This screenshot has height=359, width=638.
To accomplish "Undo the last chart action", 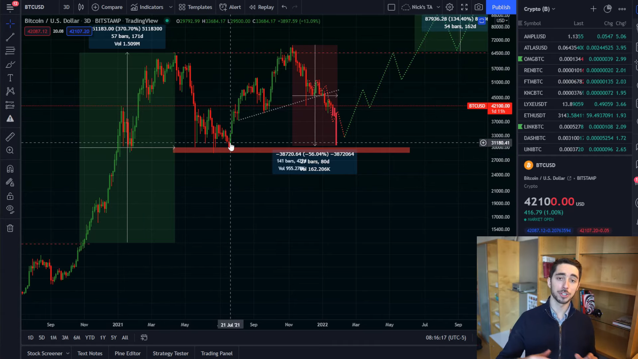I will (284, 7).
